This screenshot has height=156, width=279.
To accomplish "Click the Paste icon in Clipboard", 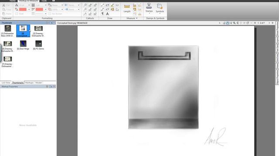I will (4, 13).
